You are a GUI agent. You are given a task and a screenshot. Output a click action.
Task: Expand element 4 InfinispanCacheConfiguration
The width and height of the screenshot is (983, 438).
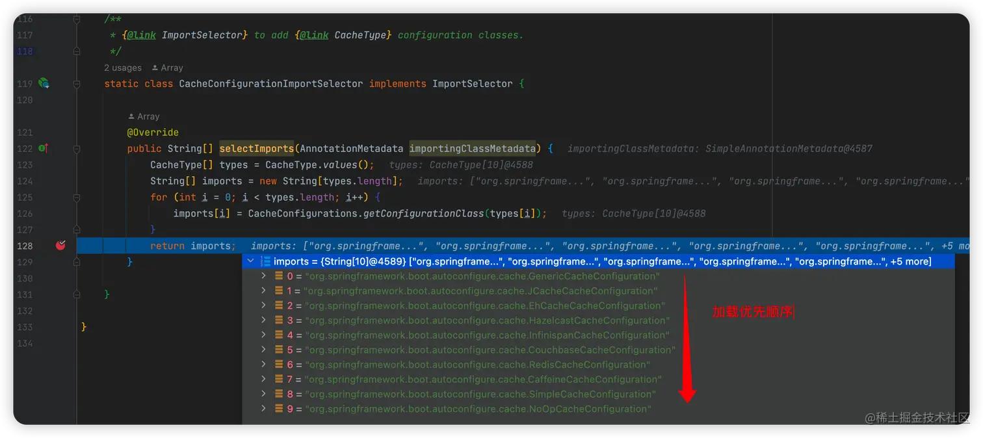tap(263, 335)
